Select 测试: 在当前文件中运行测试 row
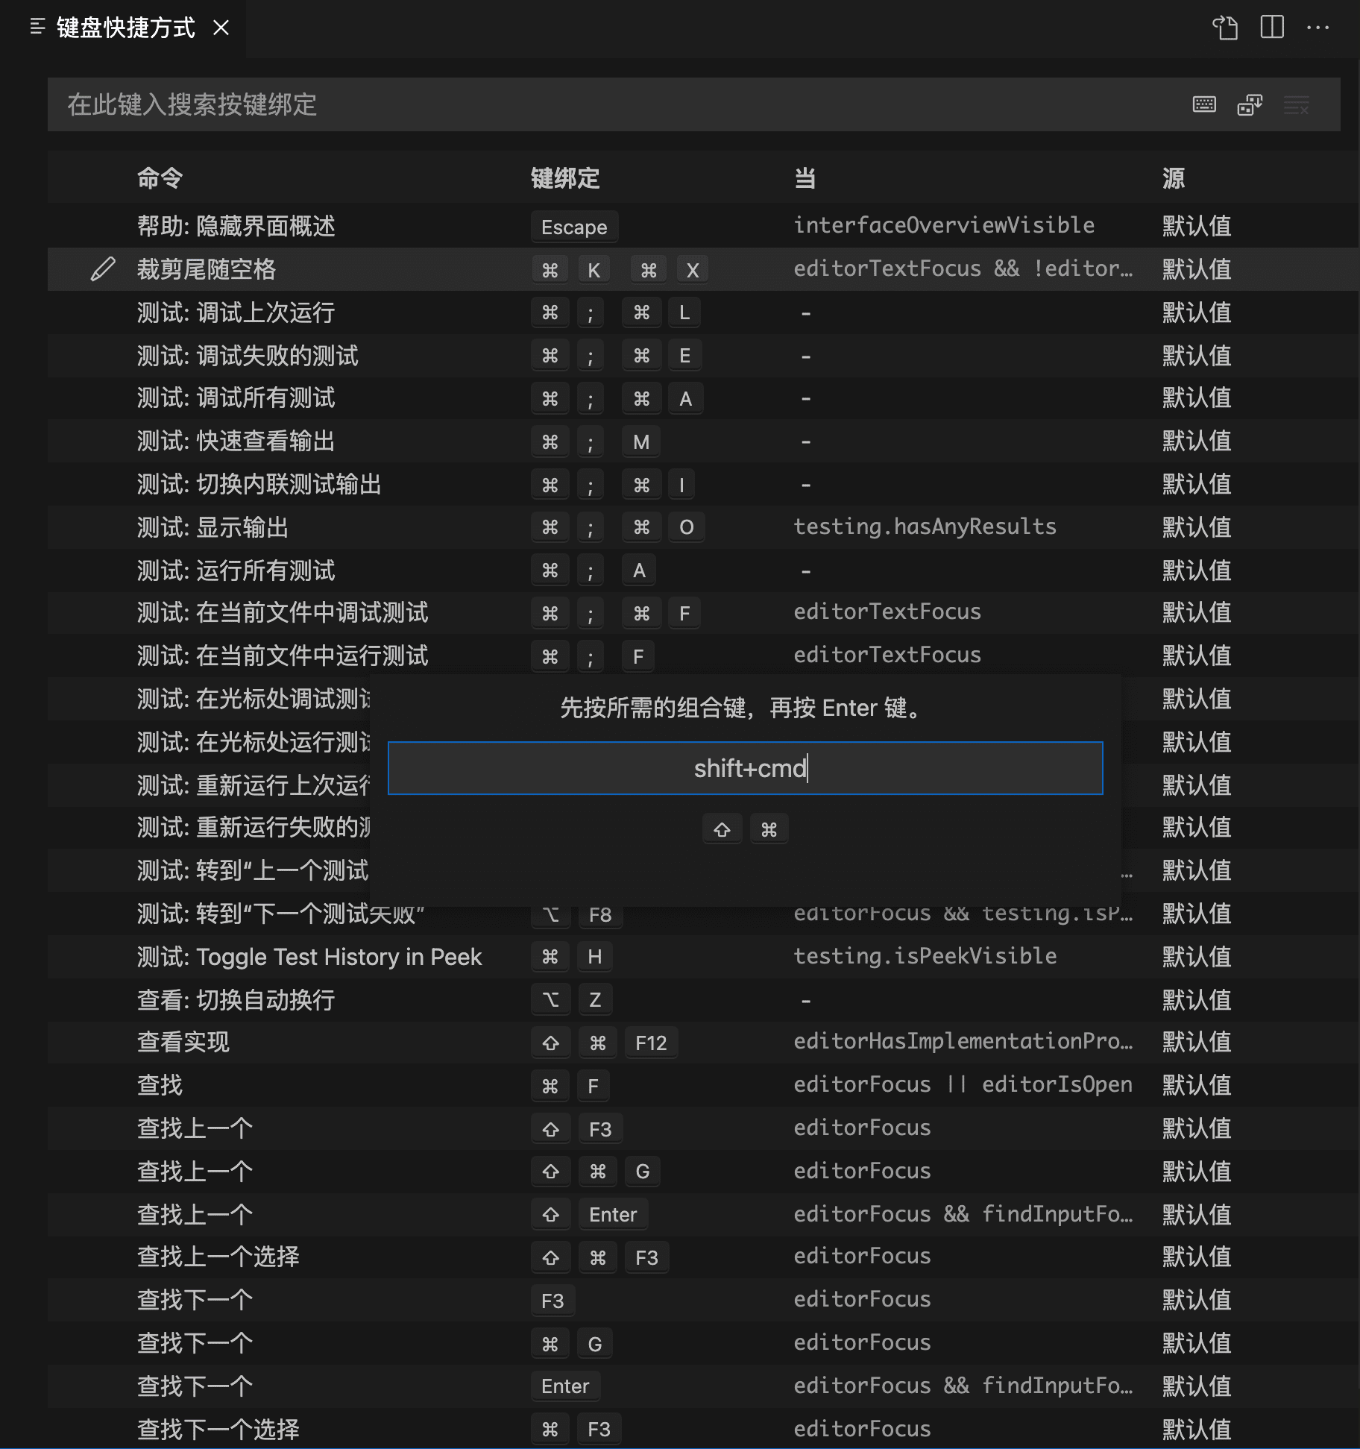 [702, 656]
